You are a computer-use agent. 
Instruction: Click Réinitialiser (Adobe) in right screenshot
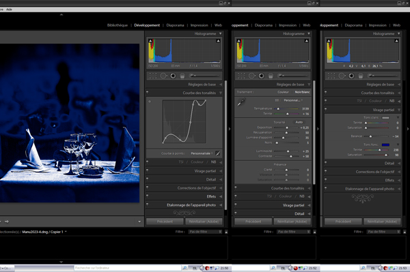click(382, 222)
